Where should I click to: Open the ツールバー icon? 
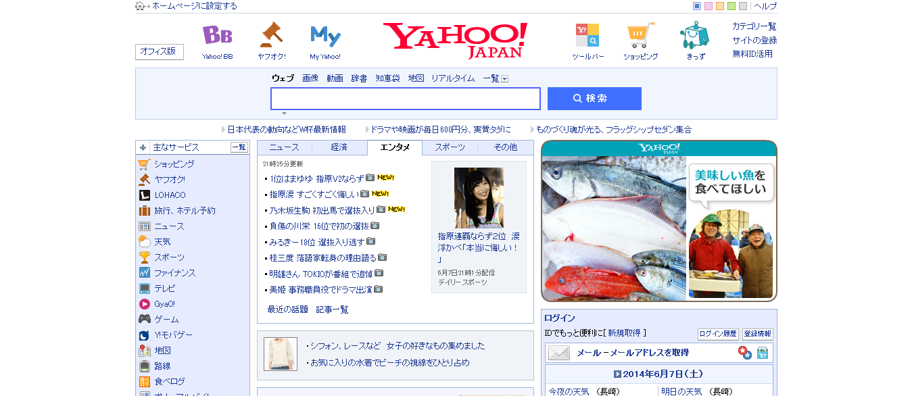[587, 35]
